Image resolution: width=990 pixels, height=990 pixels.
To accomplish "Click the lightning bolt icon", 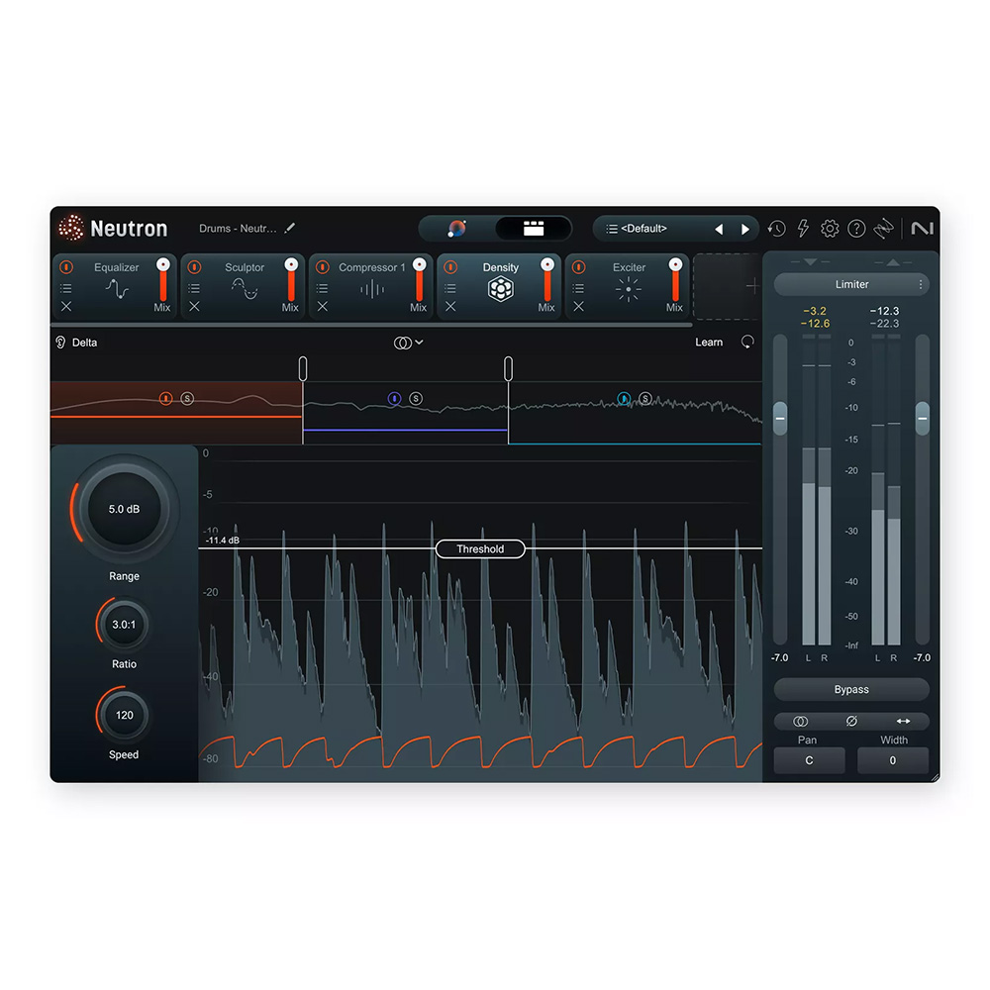I will click(x=803, y=229).
